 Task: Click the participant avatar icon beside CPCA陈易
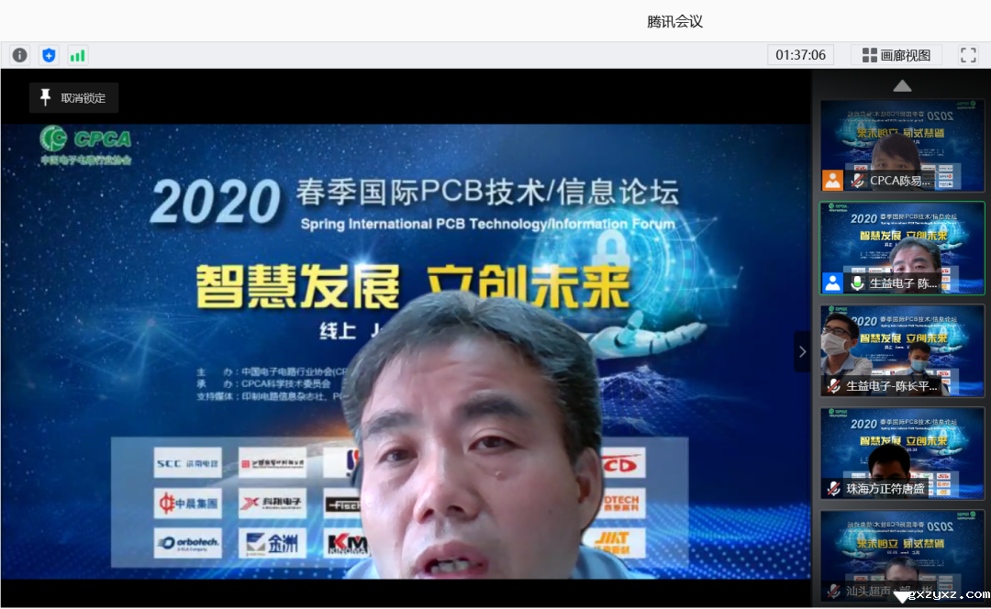(x=831, y=180)
